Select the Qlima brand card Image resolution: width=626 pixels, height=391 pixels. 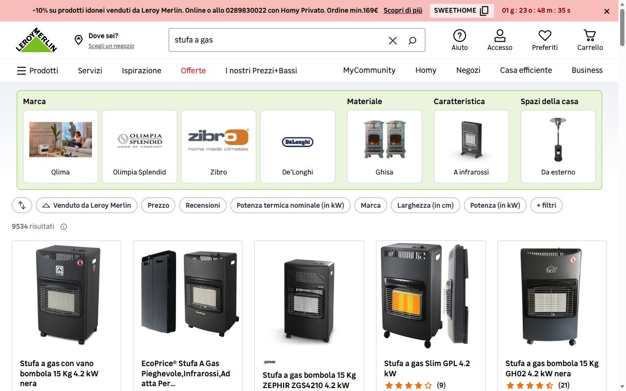click(61, 147)
